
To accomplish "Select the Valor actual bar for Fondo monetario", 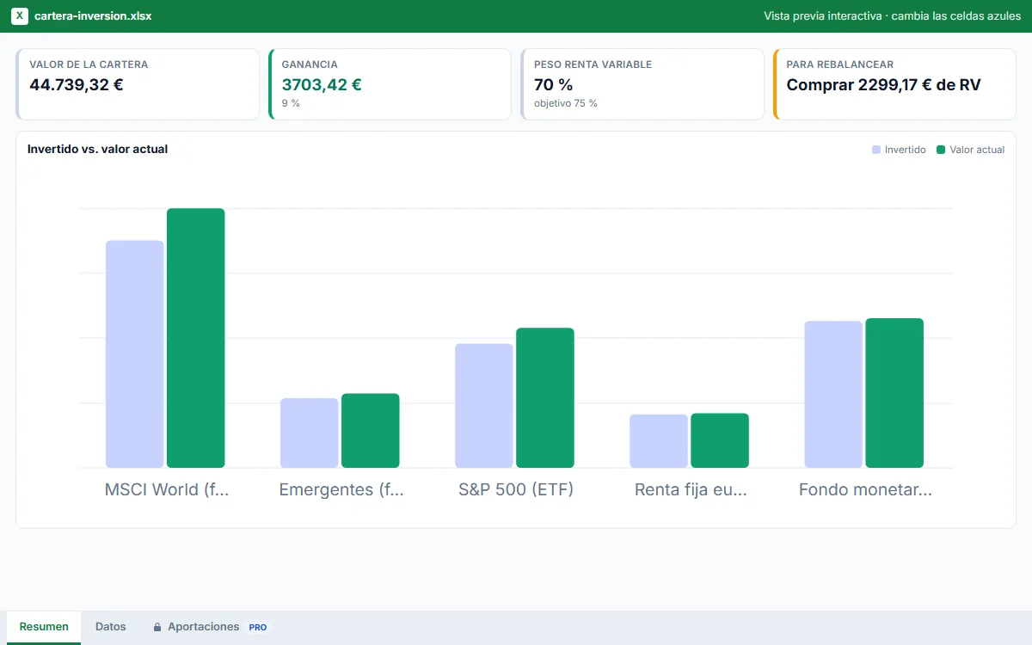I will tap(894, 393).
